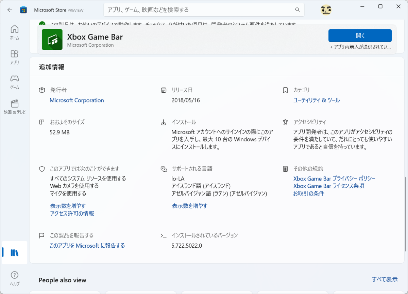Open アクセス許可の情報 link

(x=72, y=213)
